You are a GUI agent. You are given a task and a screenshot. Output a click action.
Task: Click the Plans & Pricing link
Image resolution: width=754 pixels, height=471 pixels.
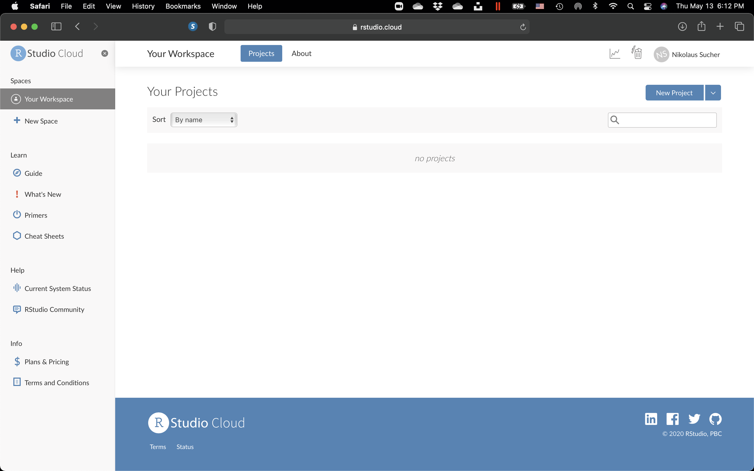[47, 361]
